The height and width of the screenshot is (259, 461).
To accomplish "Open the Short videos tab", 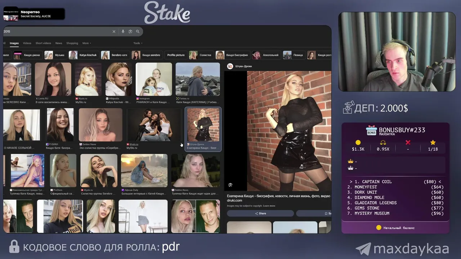I will click(x=43, y=43).
